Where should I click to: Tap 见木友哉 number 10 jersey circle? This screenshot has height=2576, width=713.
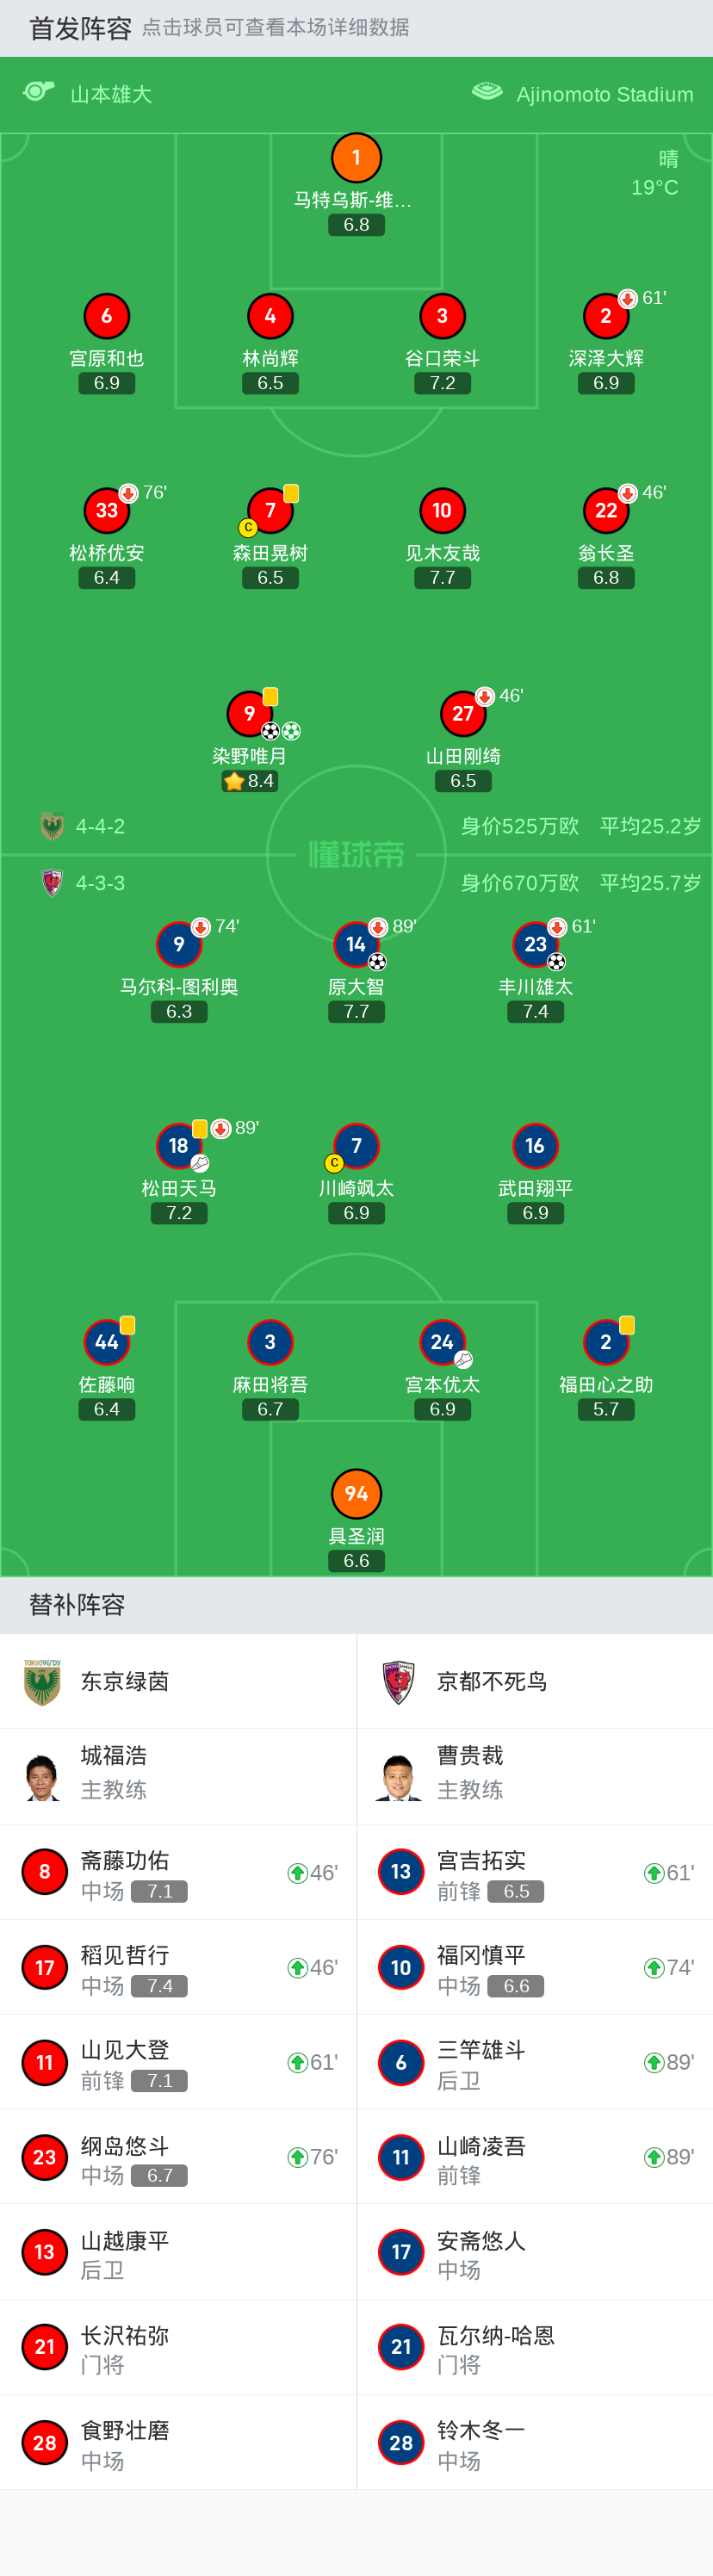[442, 511]
